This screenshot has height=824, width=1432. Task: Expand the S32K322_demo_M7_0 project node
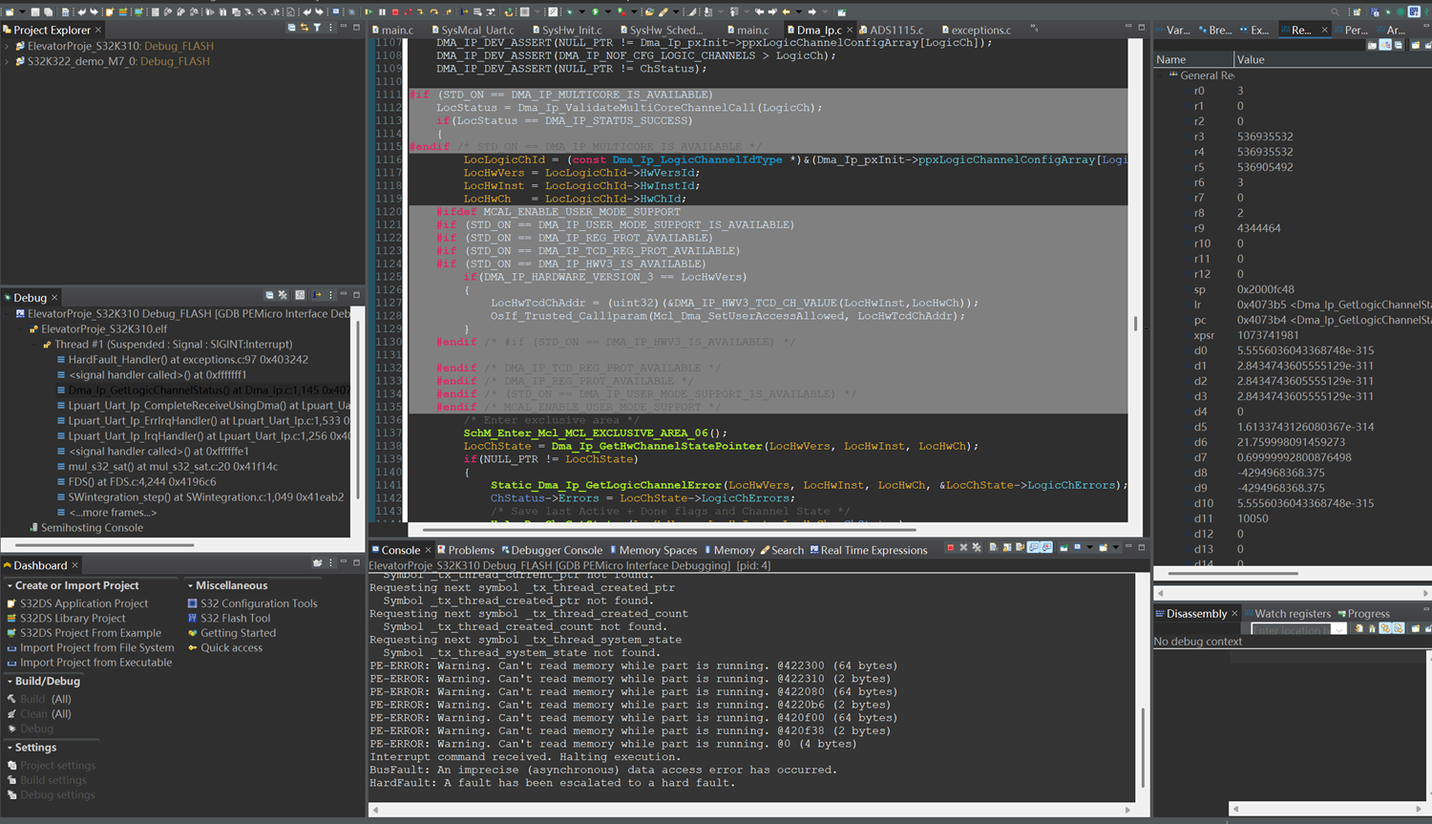8,61
